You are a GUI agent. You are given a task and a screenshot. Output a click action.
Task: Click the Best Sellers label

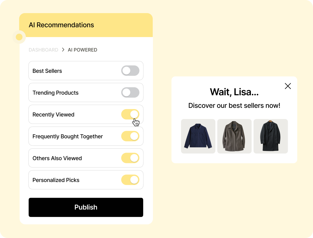(x=47, y=71)
